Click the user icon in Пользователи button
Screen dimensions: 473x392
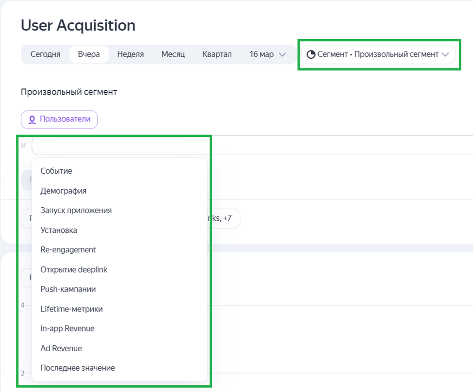(32, 119)
